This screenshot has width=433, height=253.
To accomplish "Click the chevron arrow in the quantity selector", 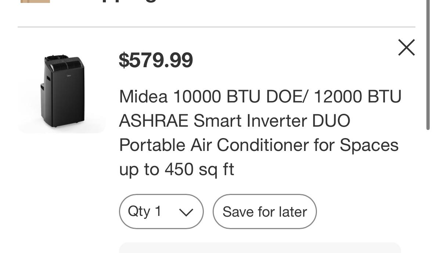I will pyautogui.click(x=186, y=212).
